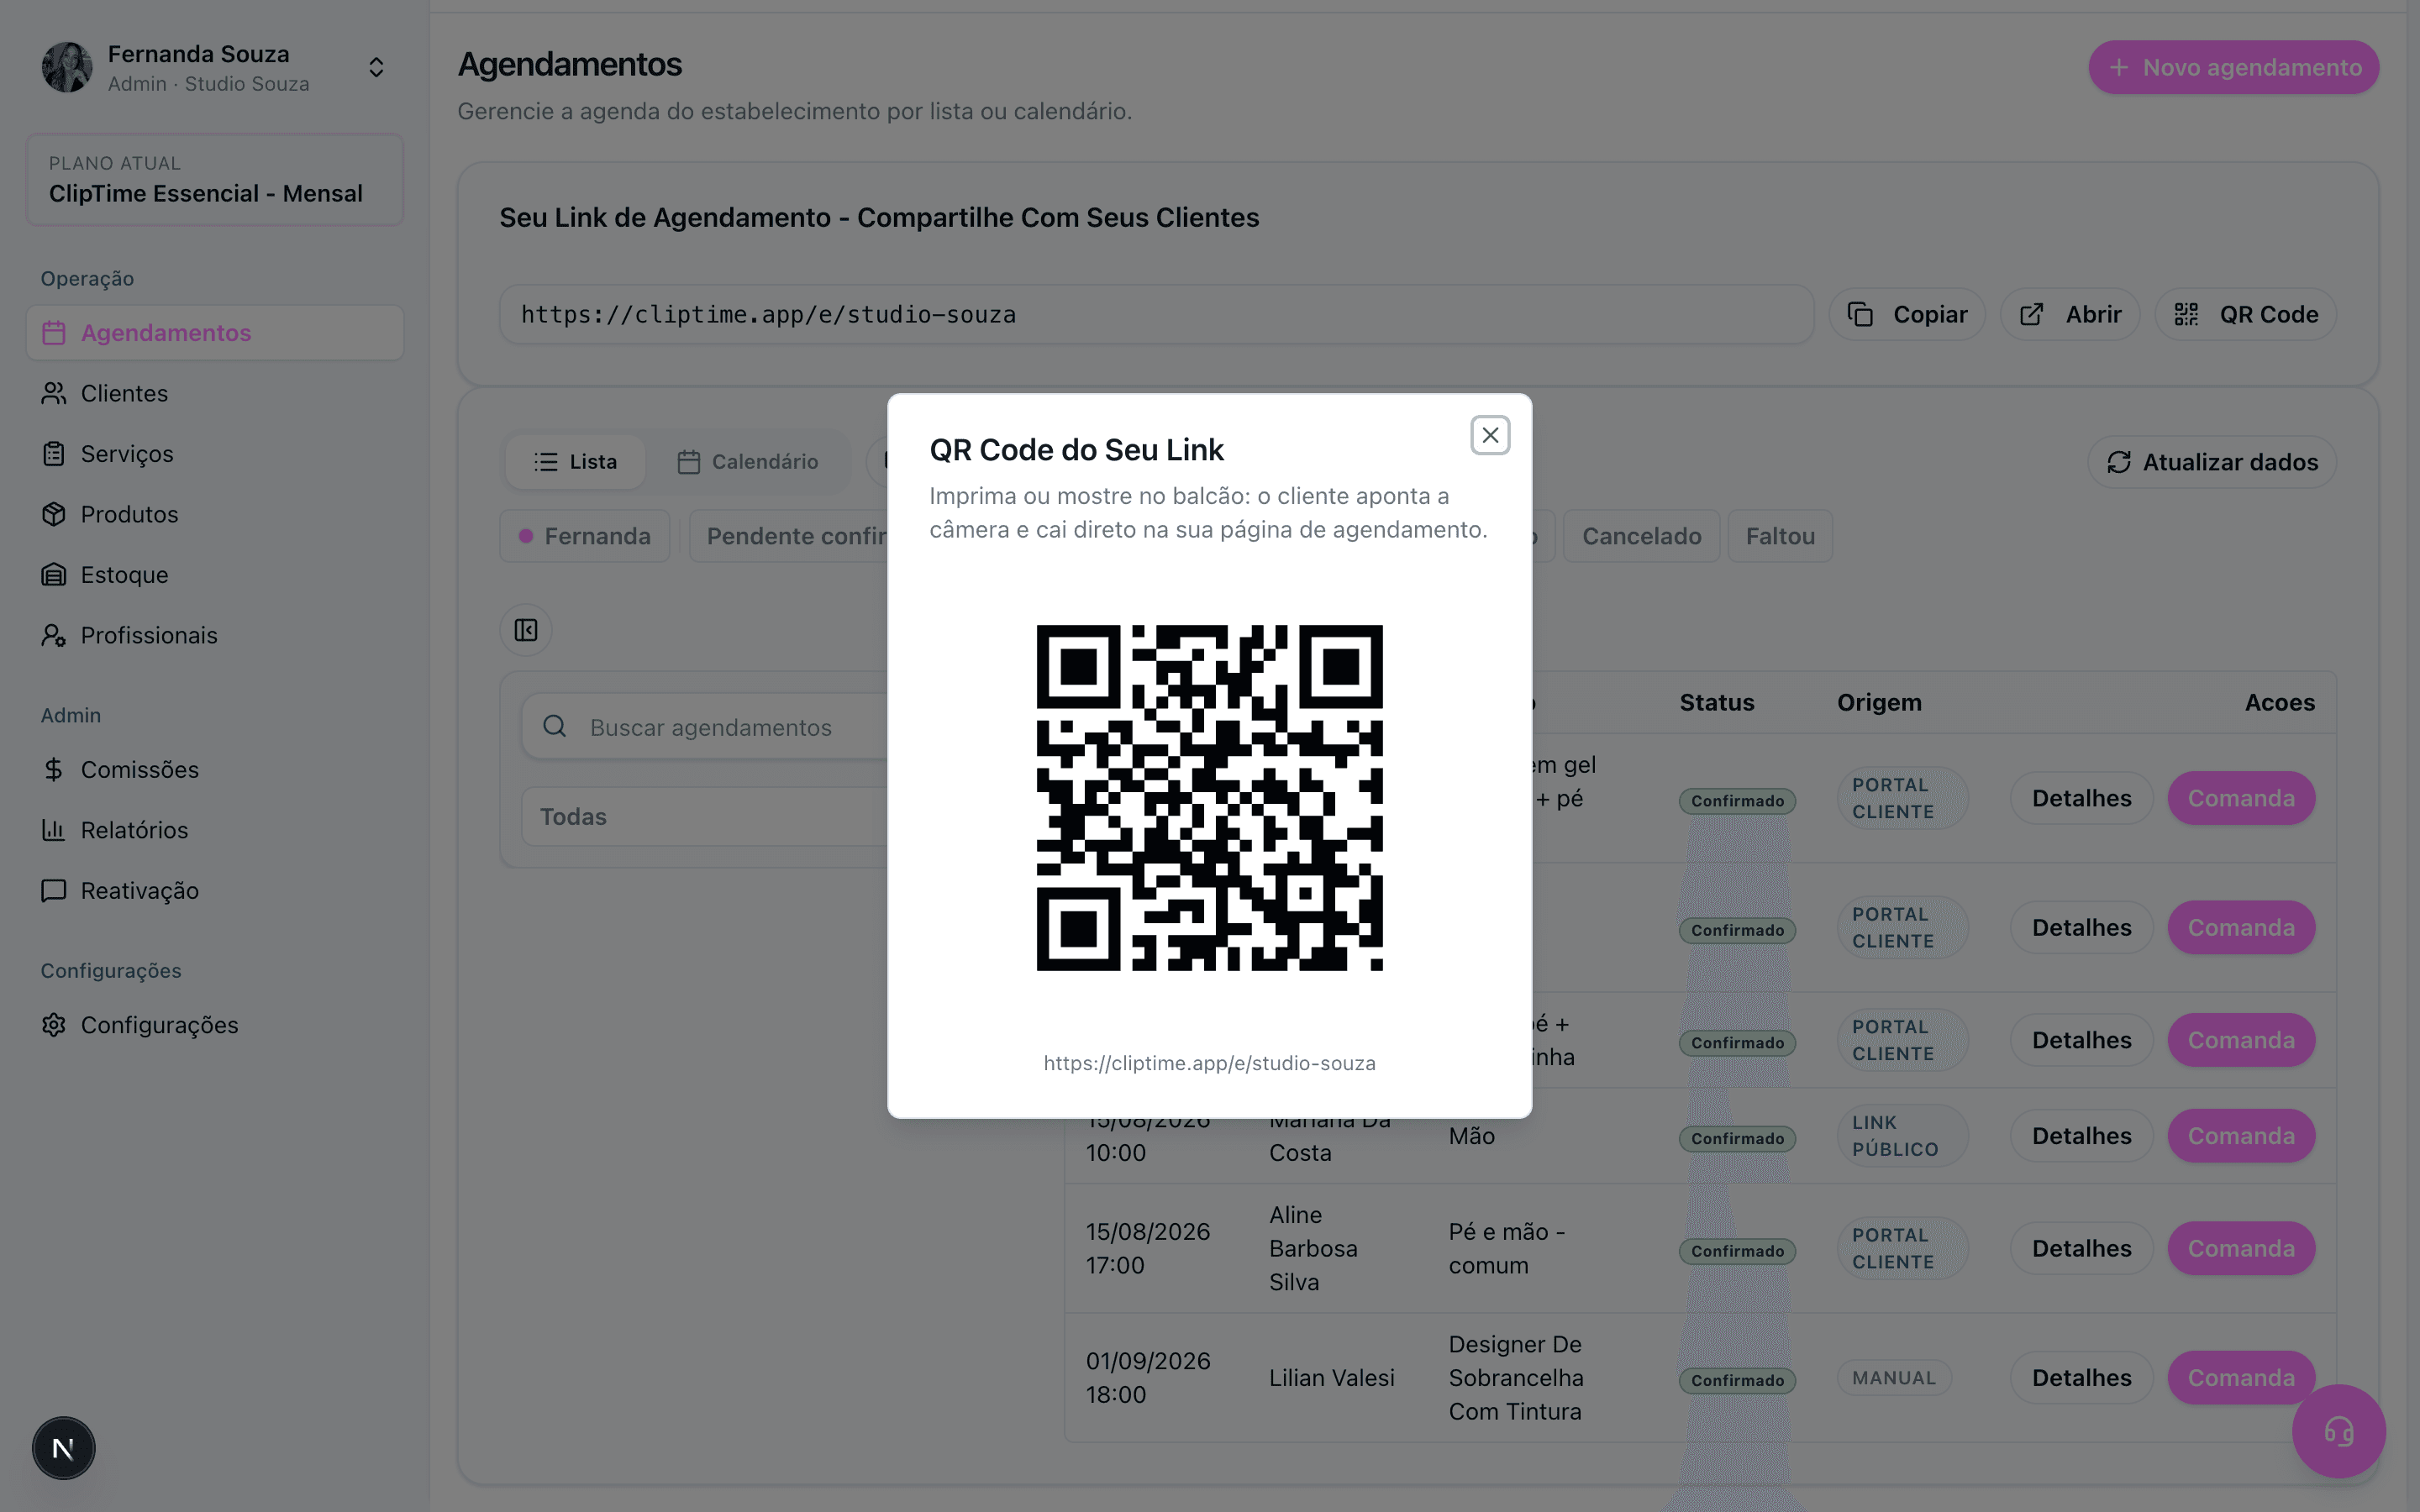
Task: Switch to the Lista view tab
Action: pos(575,462)
